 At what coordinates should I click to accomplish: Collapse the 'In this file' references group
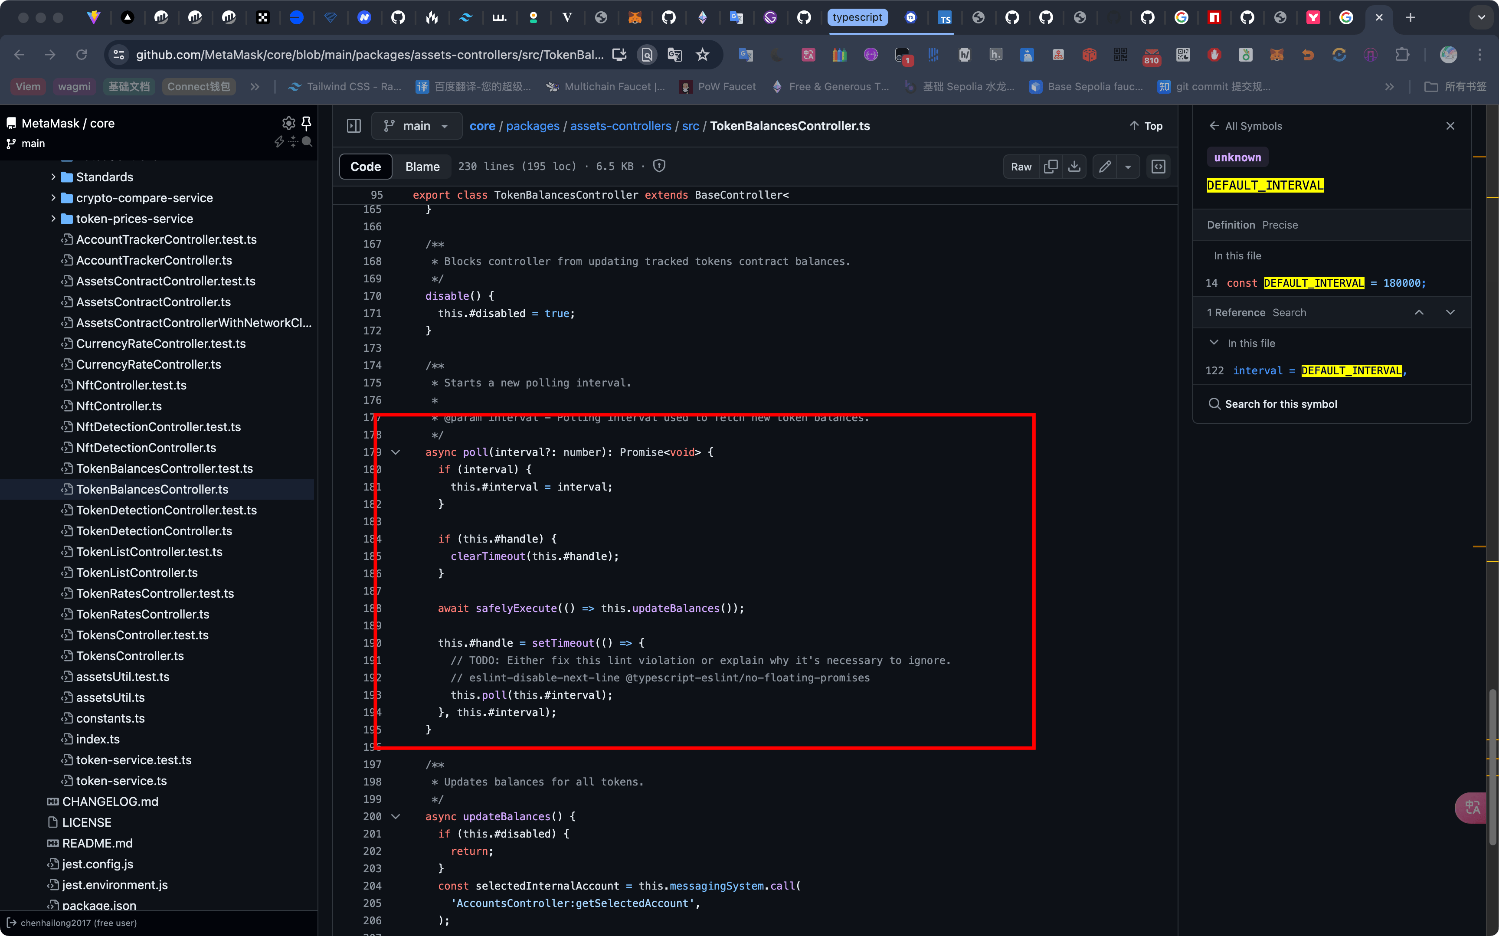(x=1214, y=343)
